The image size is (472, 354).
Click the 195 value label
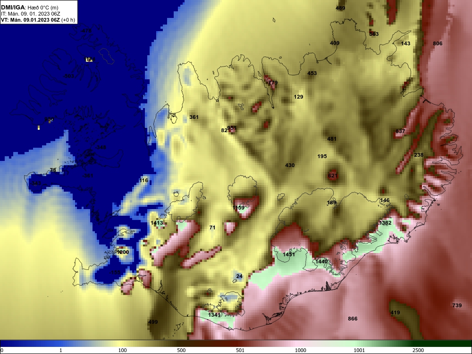(322, 156)
